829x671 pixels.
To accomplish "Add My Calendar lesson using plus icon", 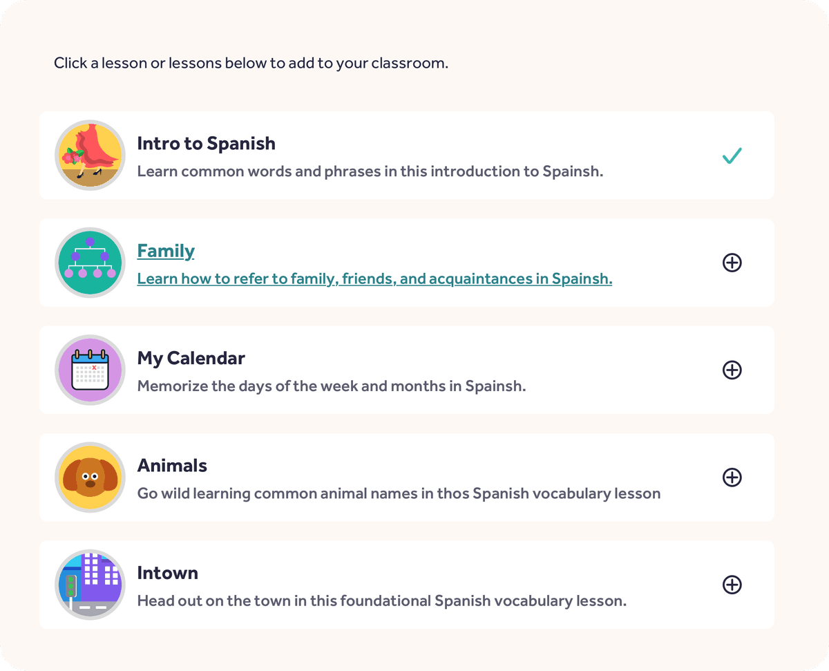I will pyautogui.click(x=732, y=370).
